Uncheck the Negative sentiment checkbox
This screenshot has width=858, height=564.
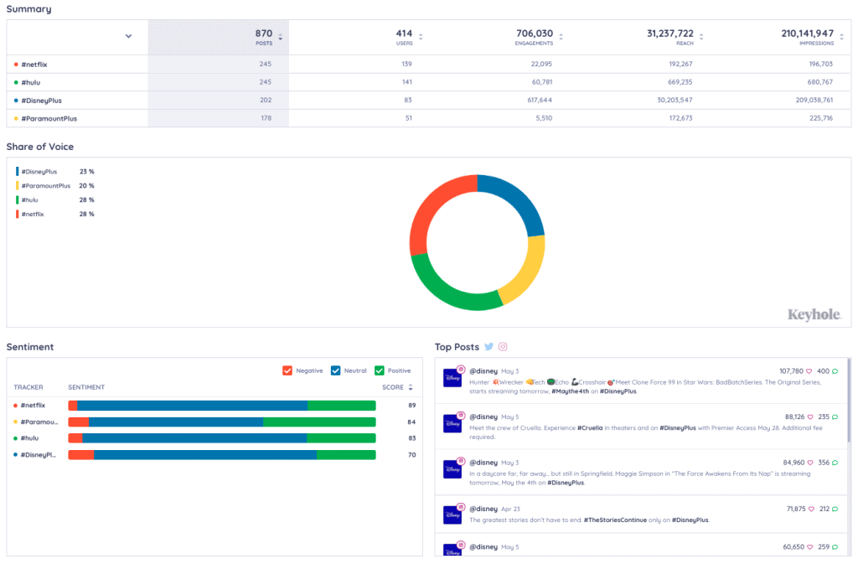point(287,371)
